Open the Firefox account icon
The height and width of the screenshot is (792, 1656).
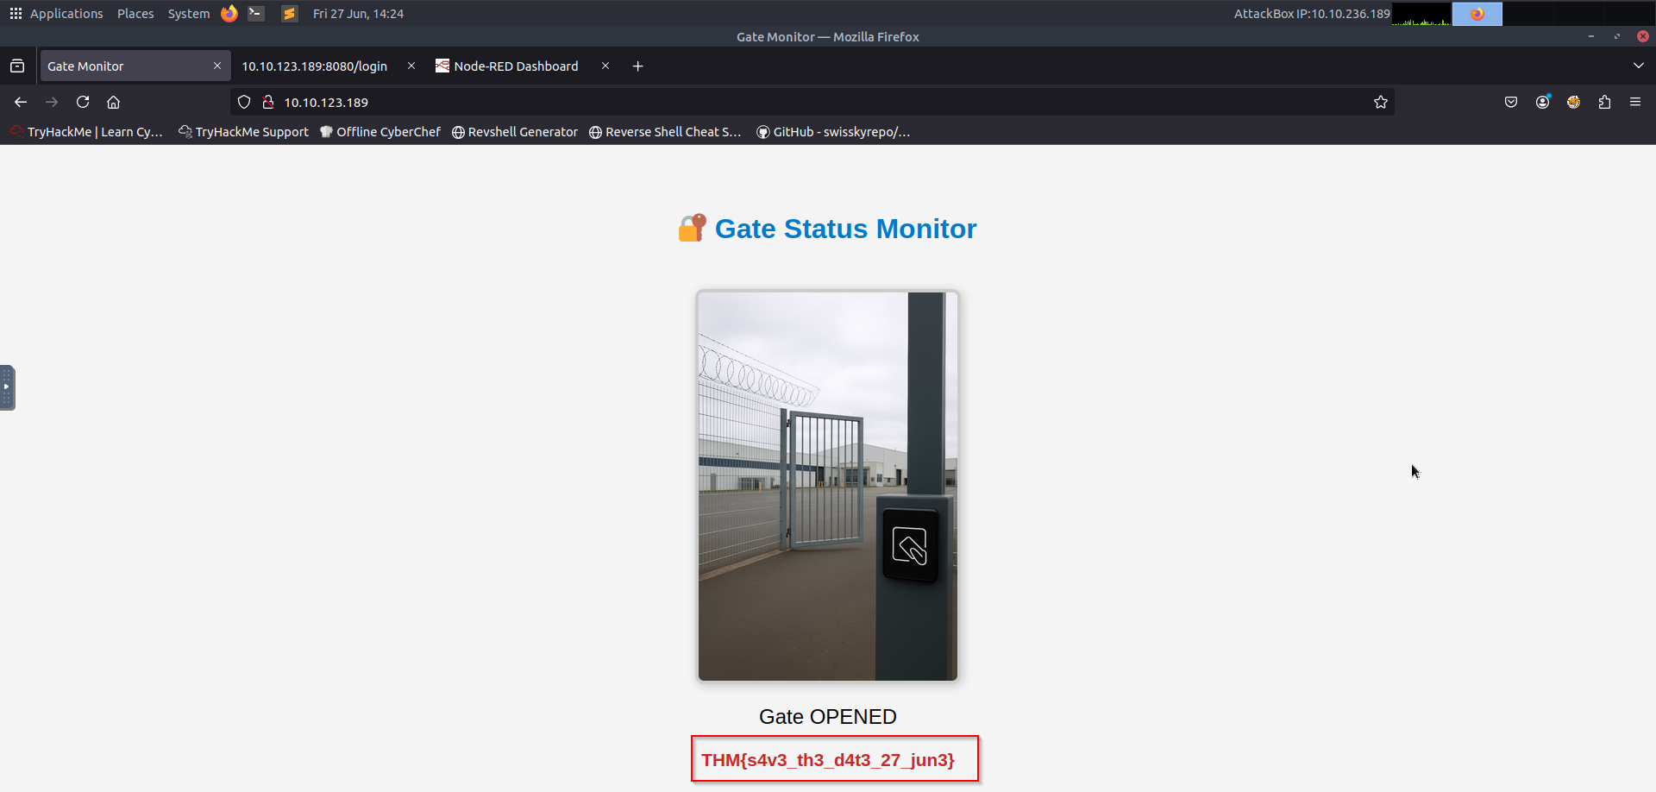click(x=1542, y=102)
